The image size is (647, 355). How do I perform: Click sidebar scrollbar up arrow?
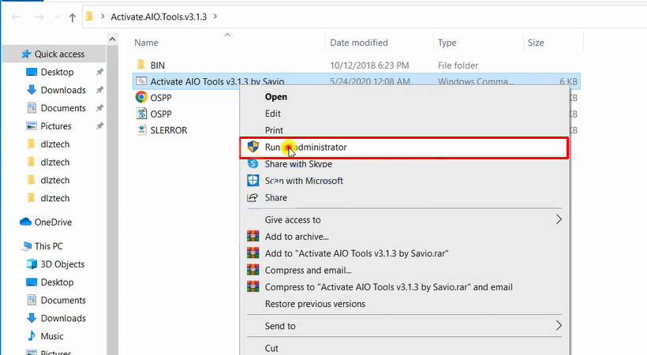click(112, 39)
